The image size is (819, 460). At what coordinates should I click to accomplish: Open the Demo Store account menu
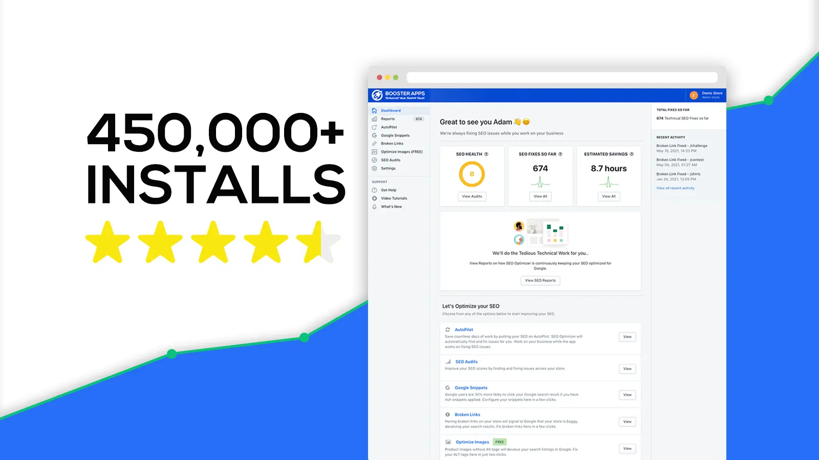pos(706,94)
